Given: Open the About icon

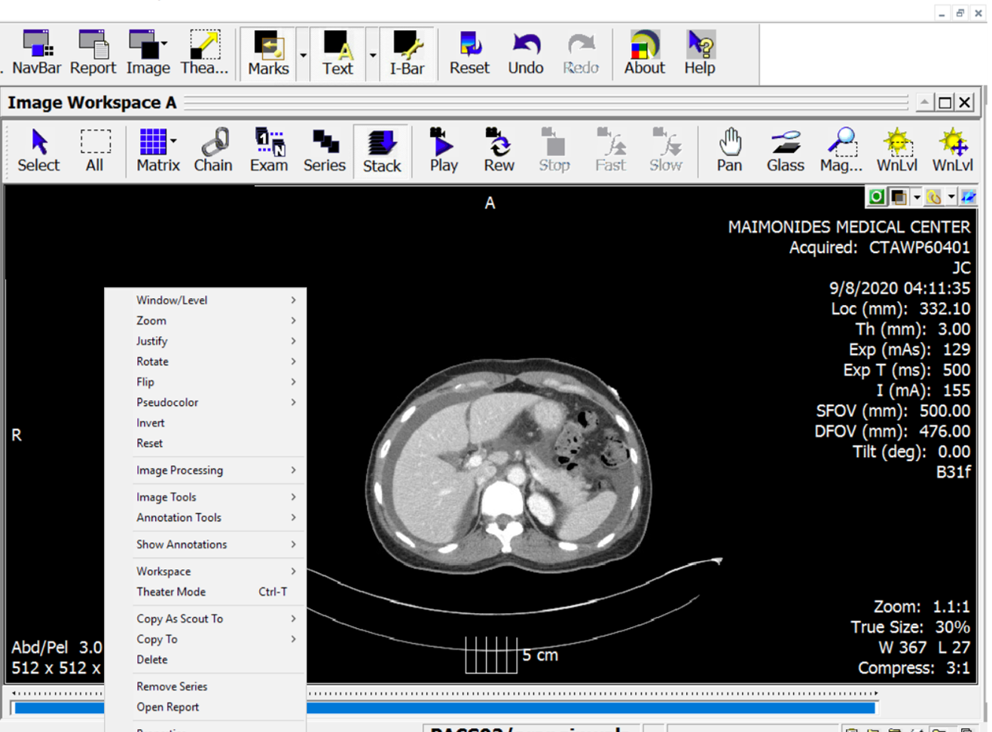Looking at the screenshot, I should point(645,53).
